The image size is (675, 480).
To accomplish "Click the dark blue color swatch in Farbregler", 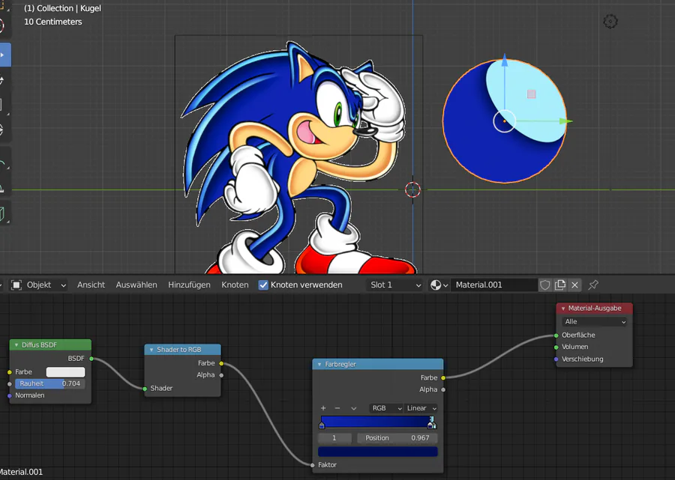I will pyautogui.click(x=377, y=452).
